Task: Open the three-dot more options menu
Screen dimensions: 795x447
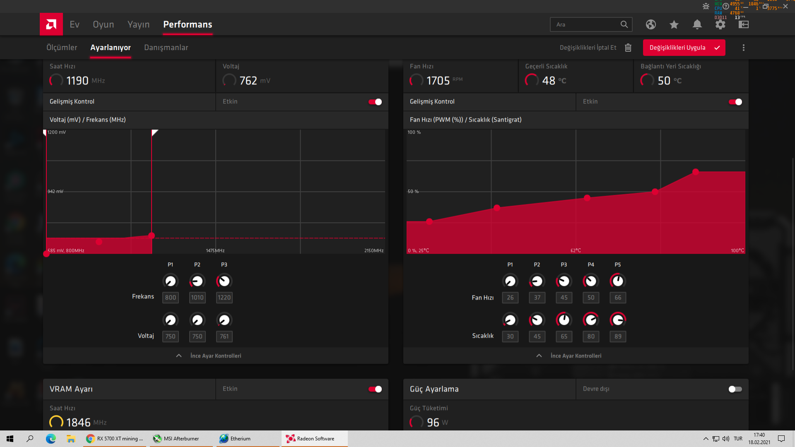Action: [743, 48]
